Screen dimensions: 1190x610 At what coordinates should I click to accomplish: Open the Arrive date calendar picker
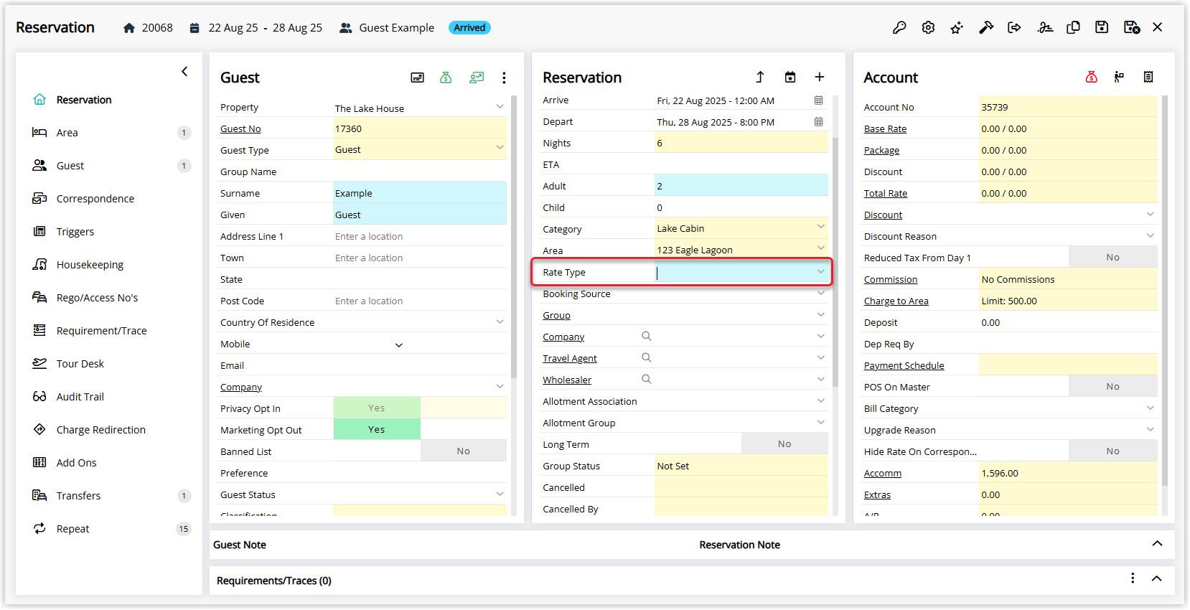pyautogui.click(x=819, y=100)
